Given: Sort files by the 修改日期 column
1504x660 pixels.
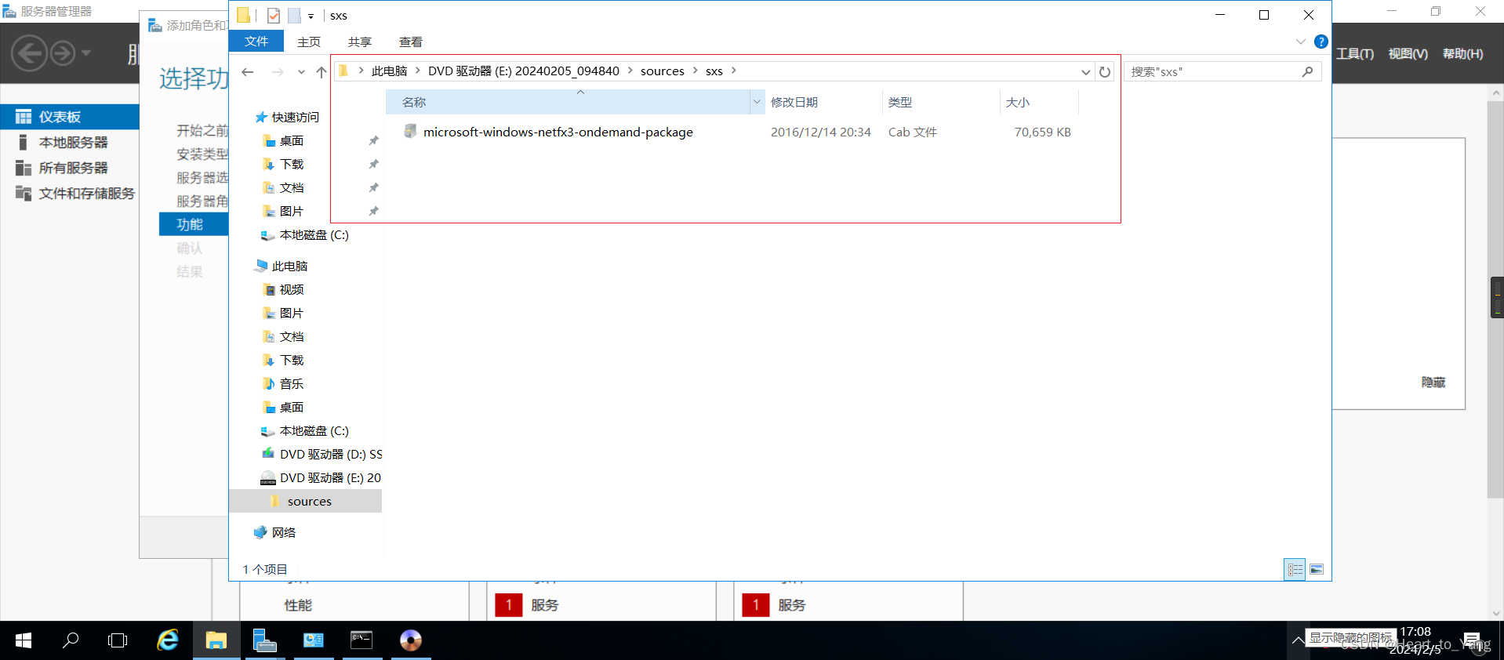Looking at the screenshot, I should point(823,103).
